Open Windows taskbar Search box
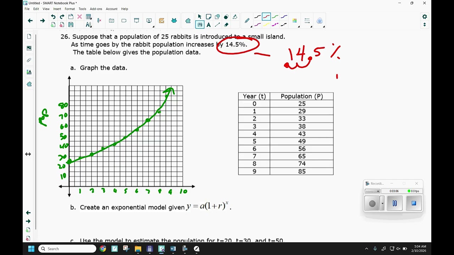The width and height of the screenshot is (454, 255). point(67,249)
